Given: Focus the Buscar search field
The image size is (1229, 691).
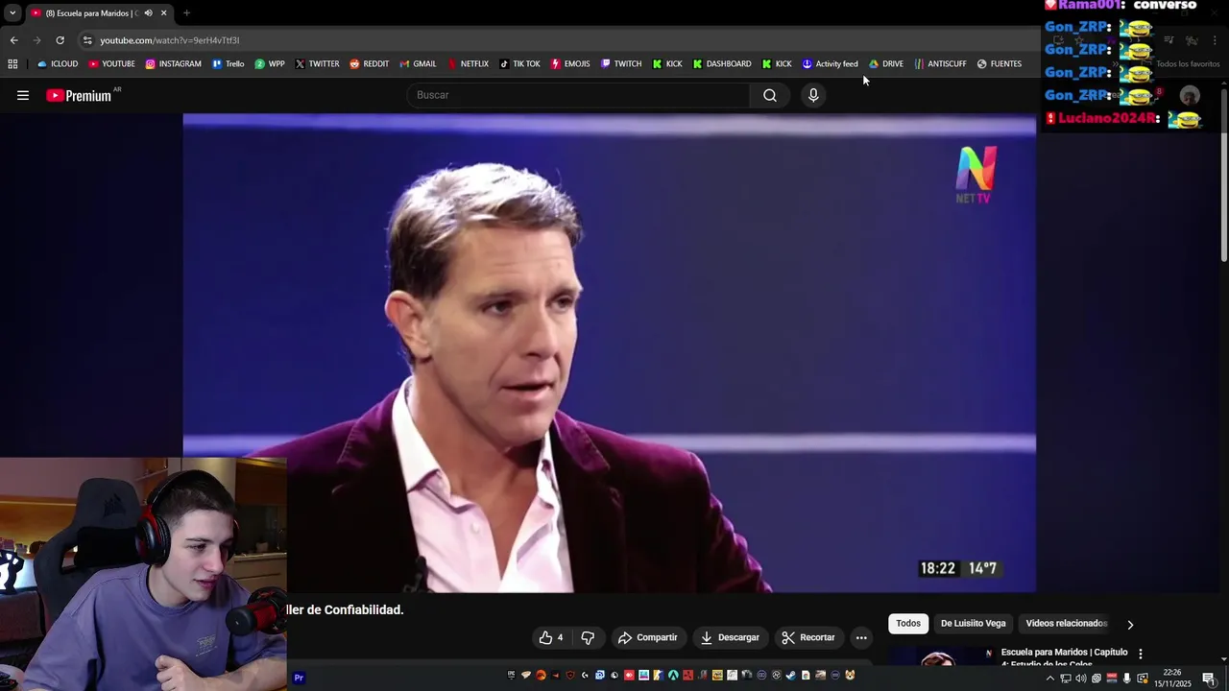Looking at the screenshot, I should point(579,95).
